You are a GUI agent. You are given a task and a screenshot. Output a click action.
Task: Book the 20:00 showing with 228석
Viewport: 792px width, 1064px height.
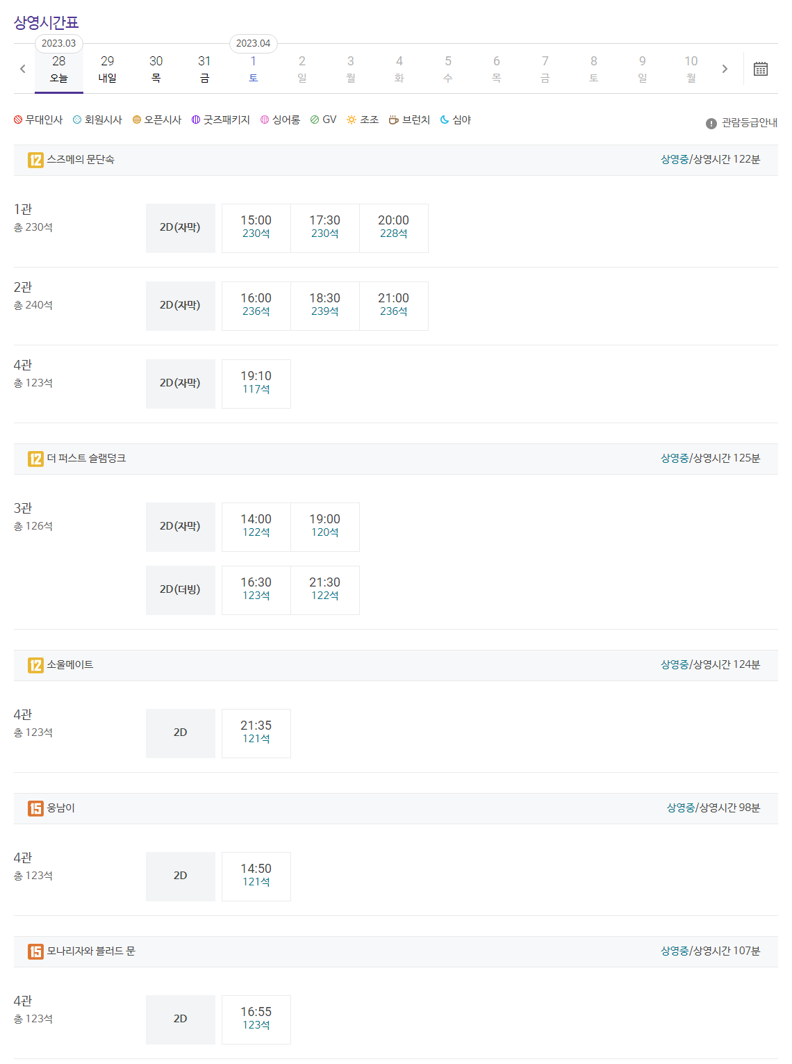pos(394,228)
